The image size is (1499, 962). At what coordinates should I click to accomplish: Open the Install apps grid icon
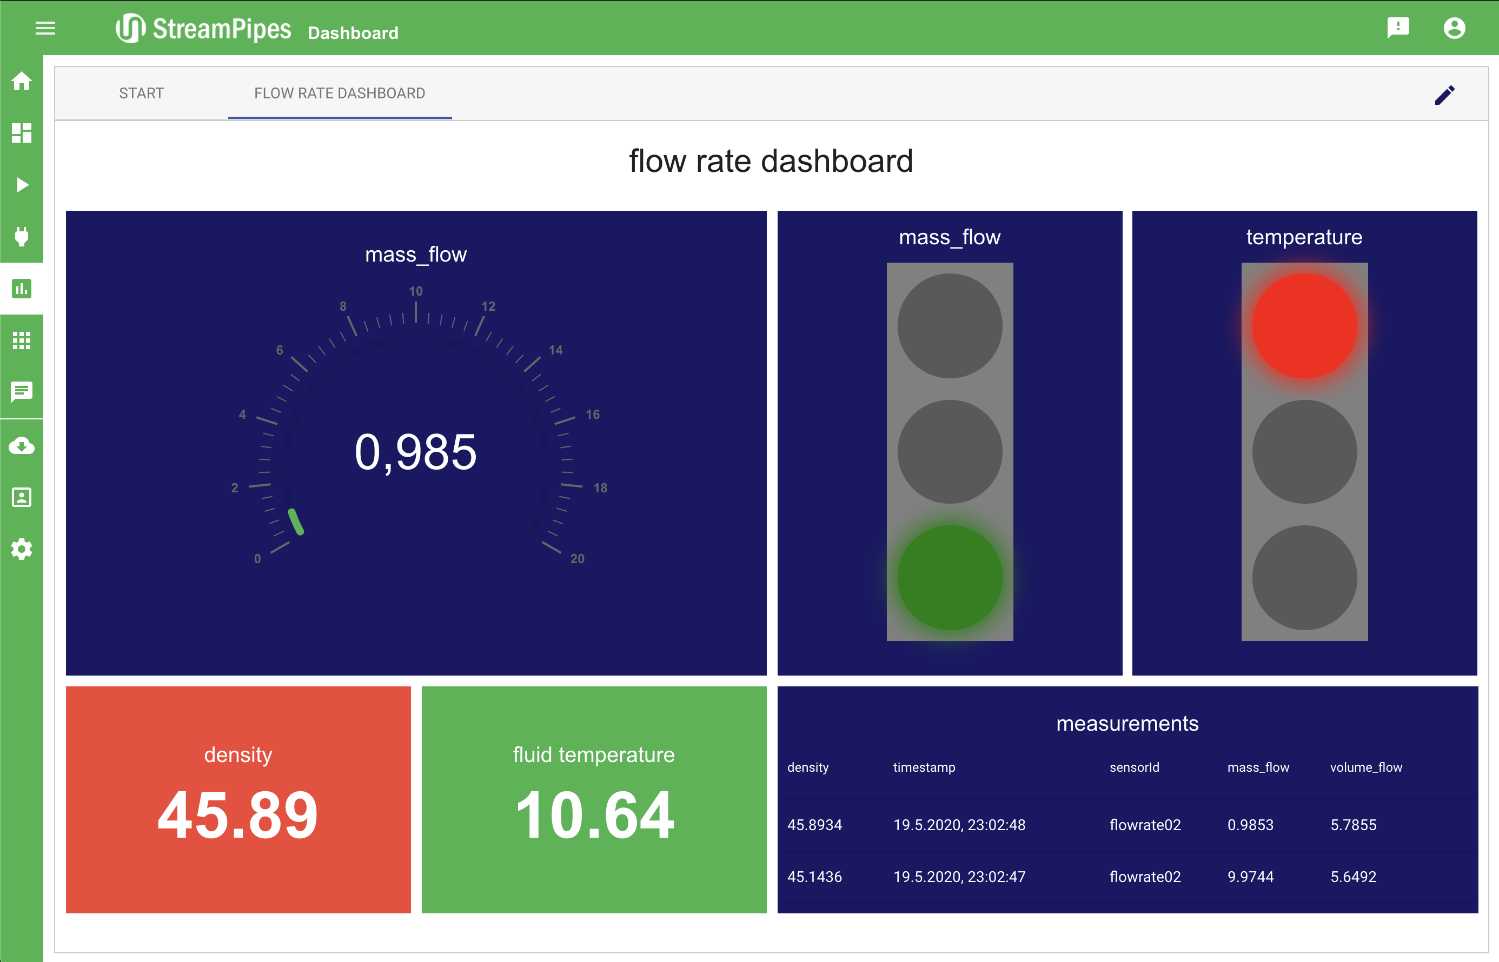pyautogui.click(x=22, y=340)
